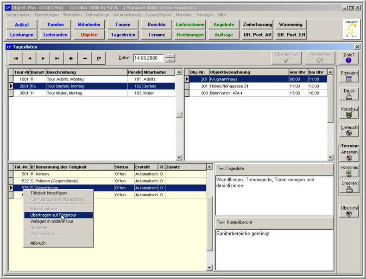Image resolution: width=366 pixels, height=279 pixels.
Task: Click the Objekt Plus logo
Action: pyautogui.click(x=351, y=29)
